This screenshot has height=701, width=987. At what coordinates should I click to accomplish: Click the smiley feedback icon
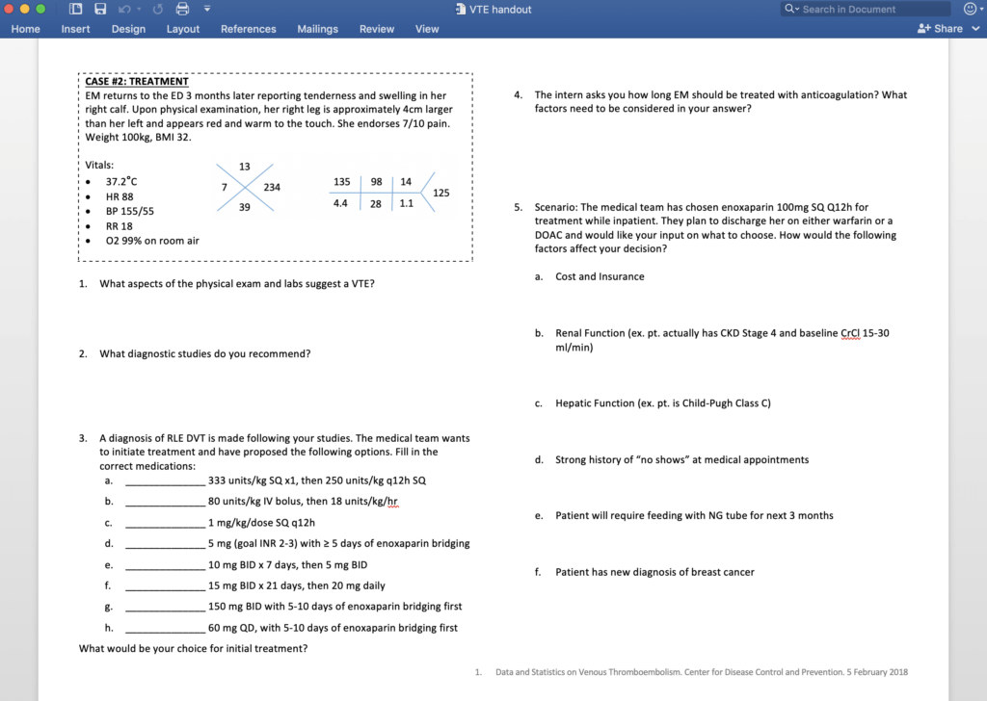click(970, 9)
